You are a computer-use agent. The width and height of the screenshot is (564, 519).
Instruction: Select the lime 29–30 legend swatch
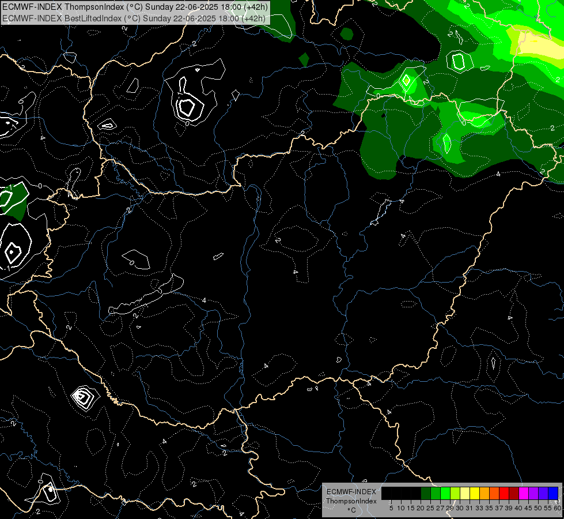(x=455, y=493)
